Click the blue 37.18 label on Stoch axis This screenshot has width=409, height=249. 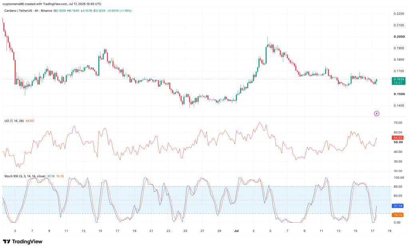click(398, 206)
